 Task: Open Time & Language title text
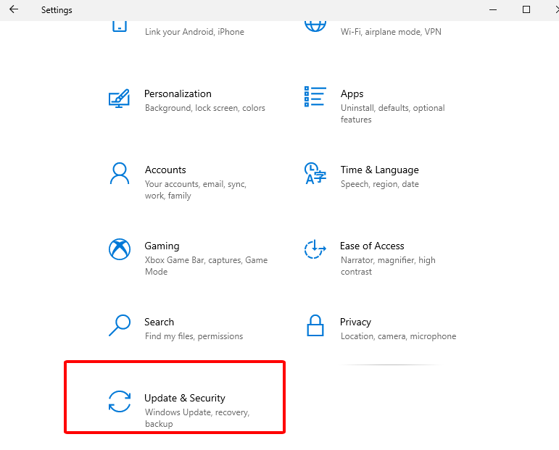[379, 170]
